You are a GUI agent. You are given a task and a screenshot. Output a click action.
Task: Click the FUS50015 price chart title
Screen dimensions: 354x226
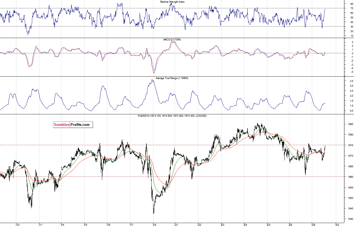[172, 116]
